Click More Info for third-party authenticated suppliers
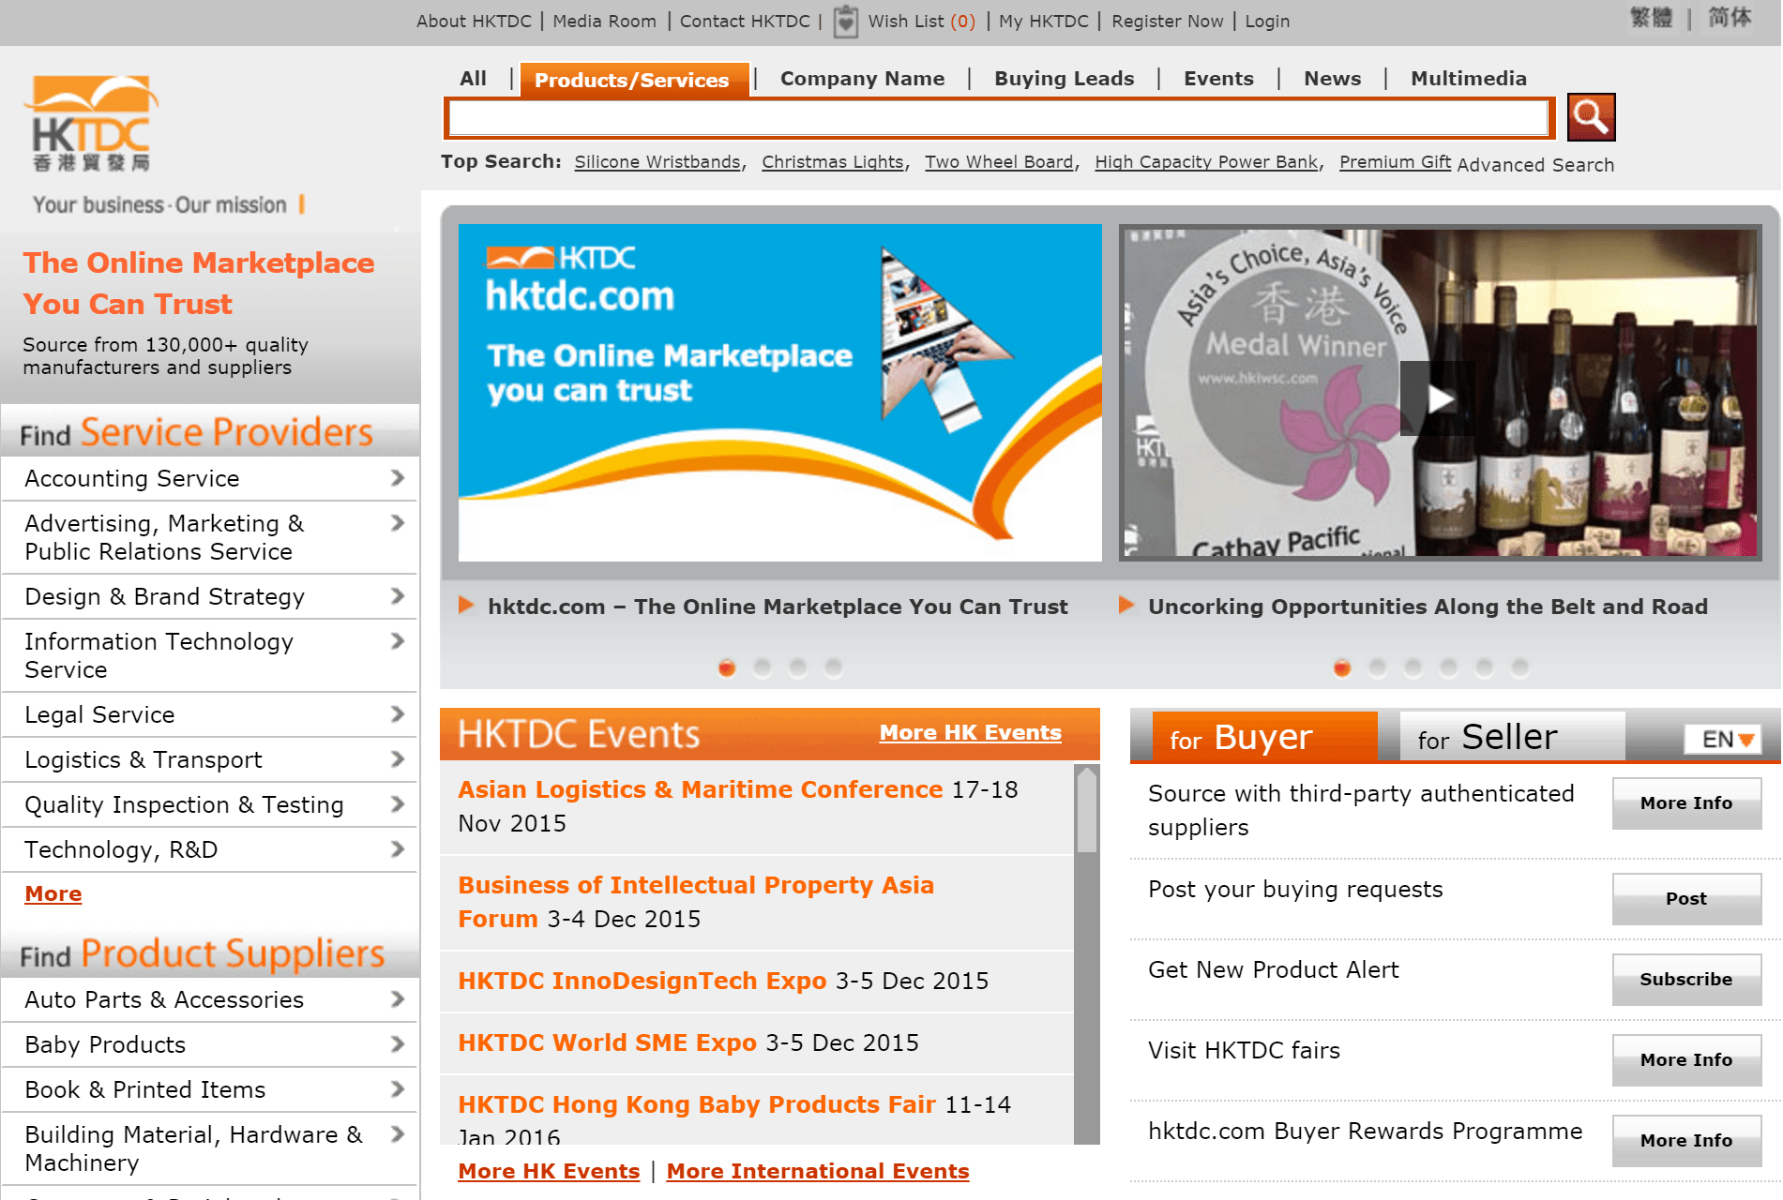Image resolution: width=1783 pixels, height=1200 pixels. (x=1686, y=803)
